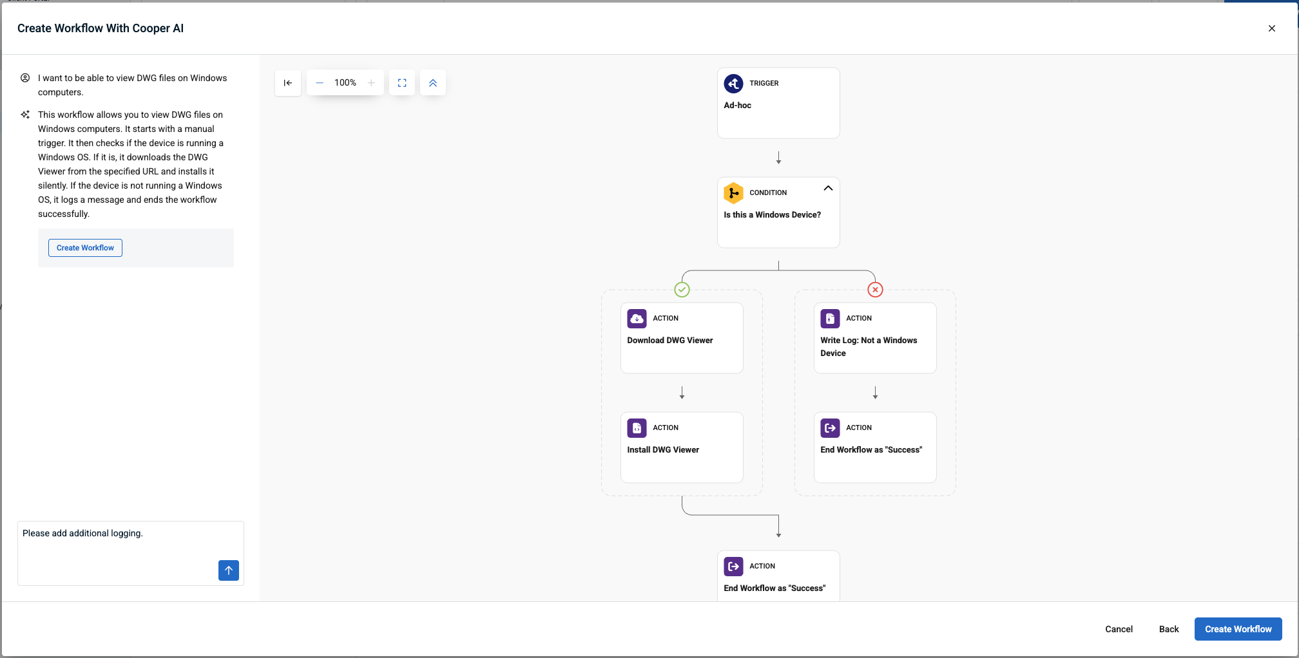Click the green checkmark true branch
The height and width of the screenshot is (658, 1299).
682,290
